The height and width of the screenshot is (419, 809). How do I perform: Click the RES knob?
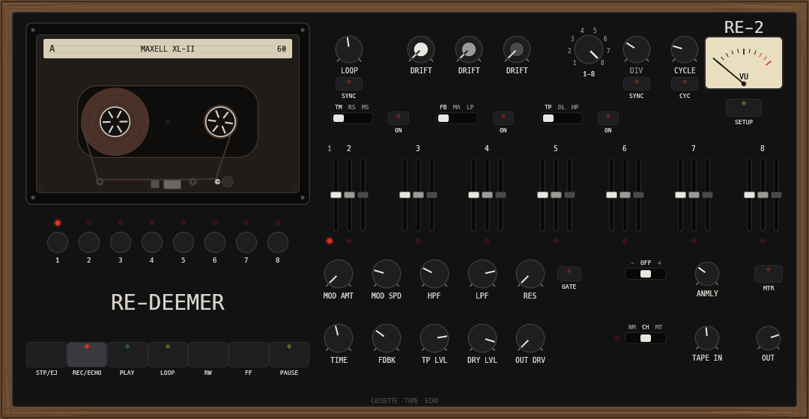click(x=530, y=274)
